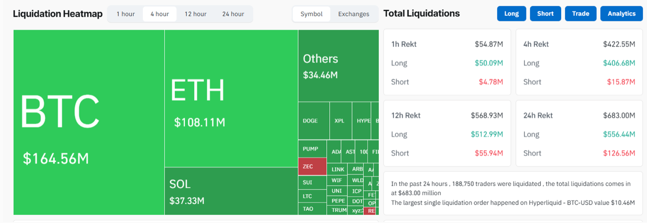
Task: Click the 24h Rekt stats card
Action: point(579,134)
